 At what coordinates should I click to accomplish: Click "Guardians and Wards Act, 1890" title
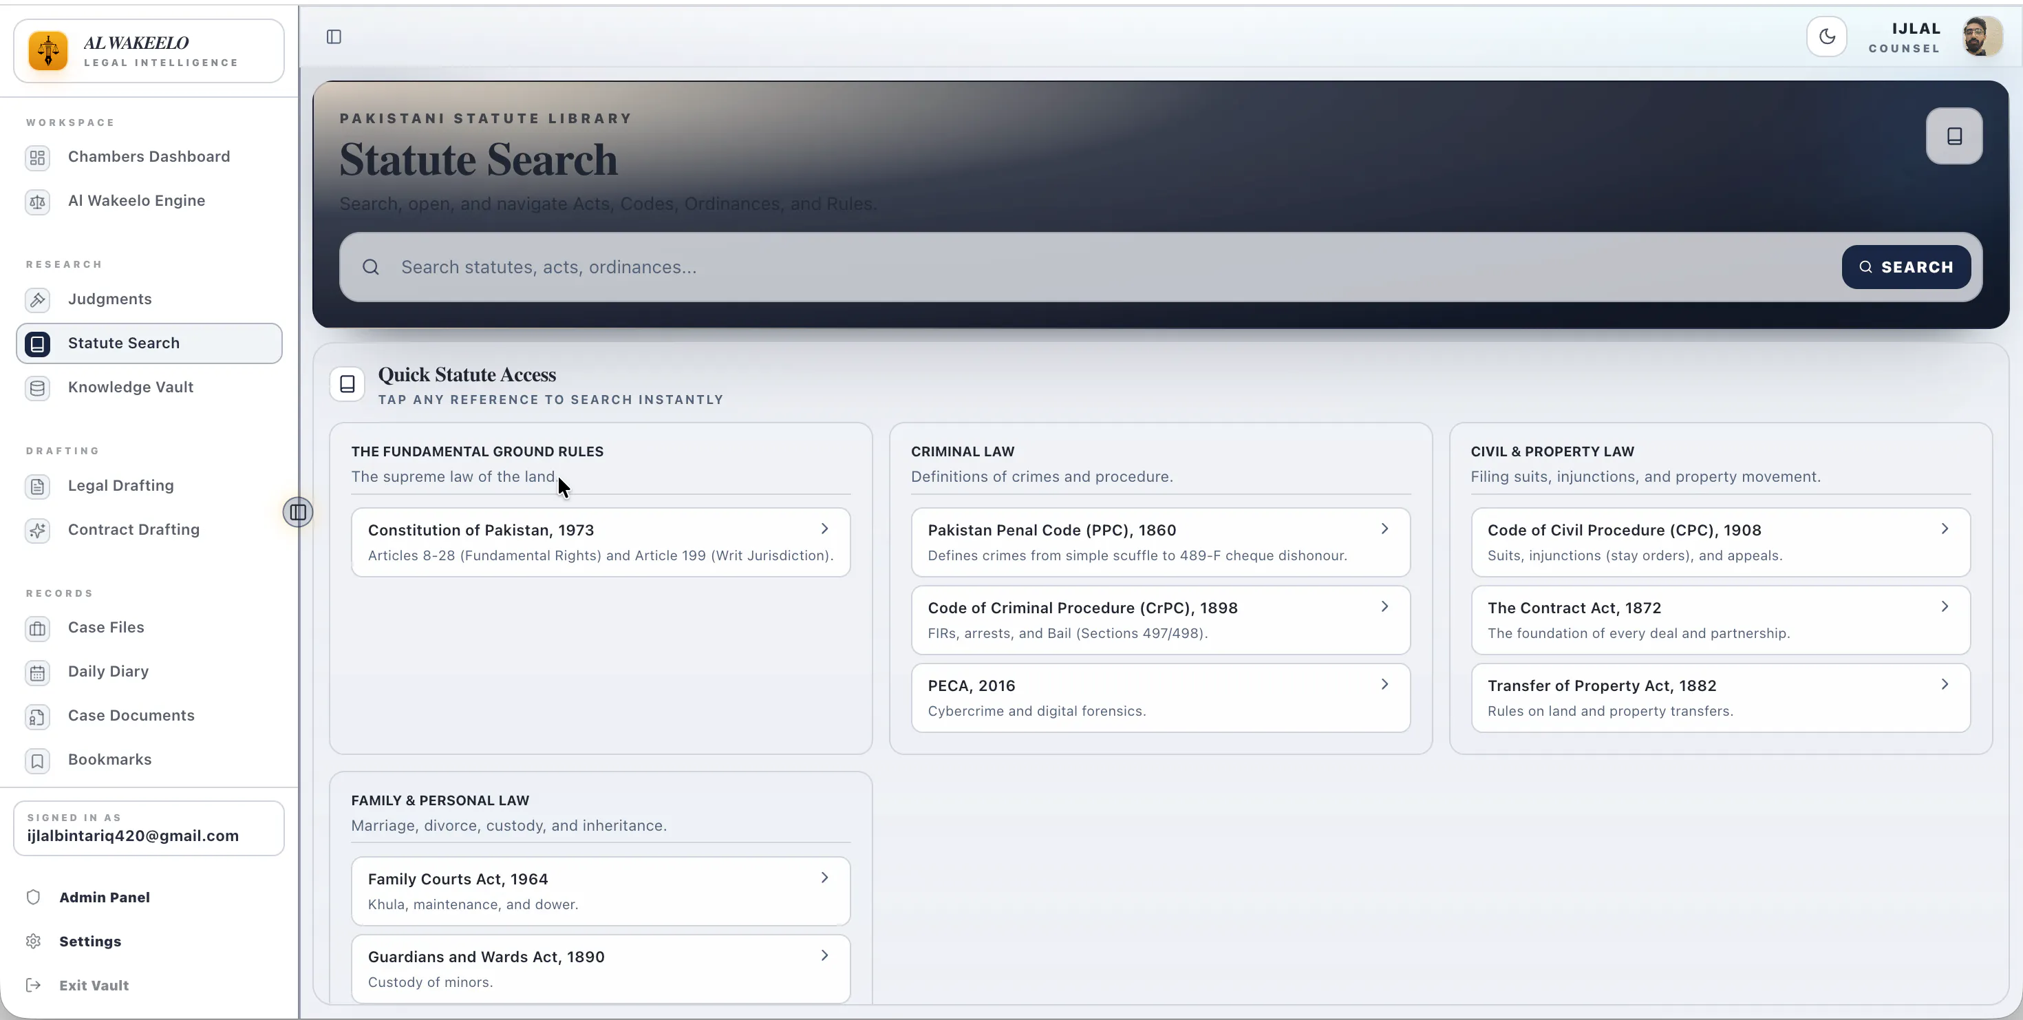tap(486, 957)
